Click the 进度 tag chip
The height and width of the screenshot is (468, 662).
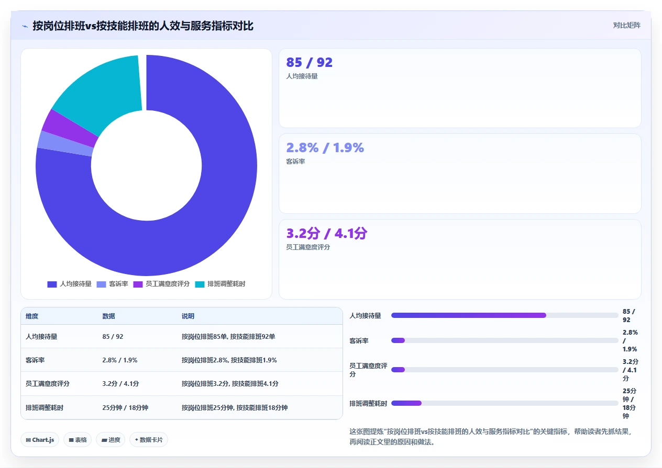pyautogui.click(x=111, y=440)
